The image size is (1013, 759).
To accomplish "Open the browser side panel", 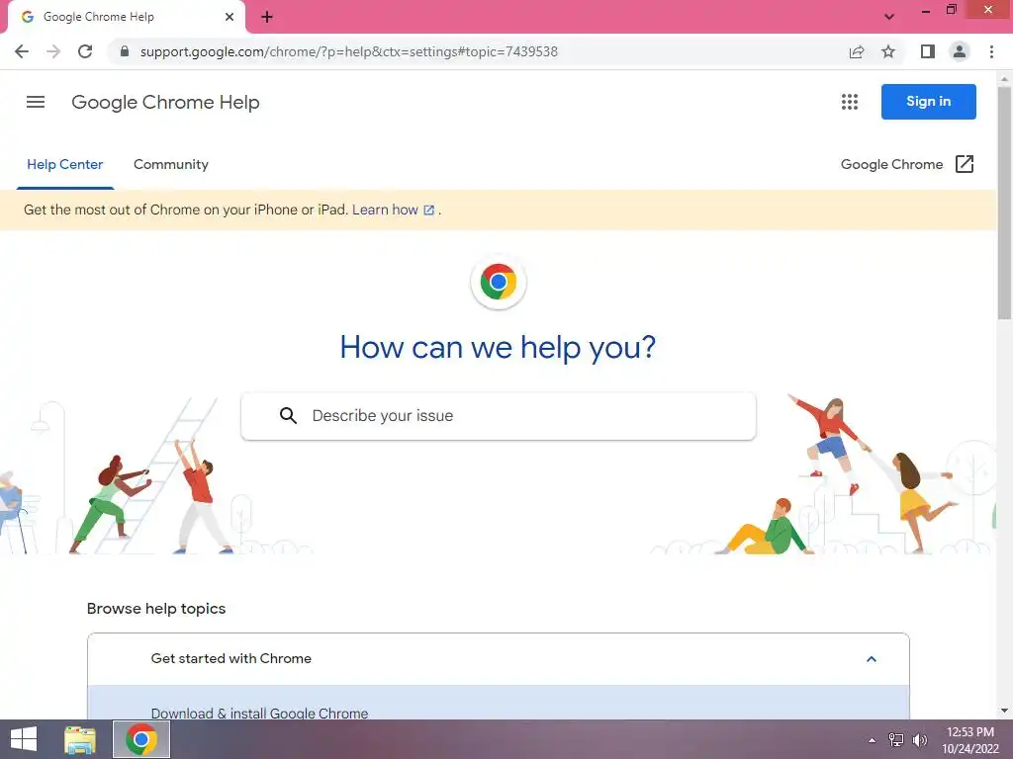I will click(928, 51).
